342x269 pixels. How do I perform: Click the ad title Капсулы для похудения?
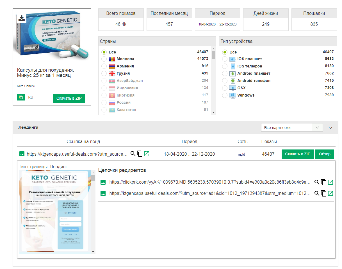[45, 73]
